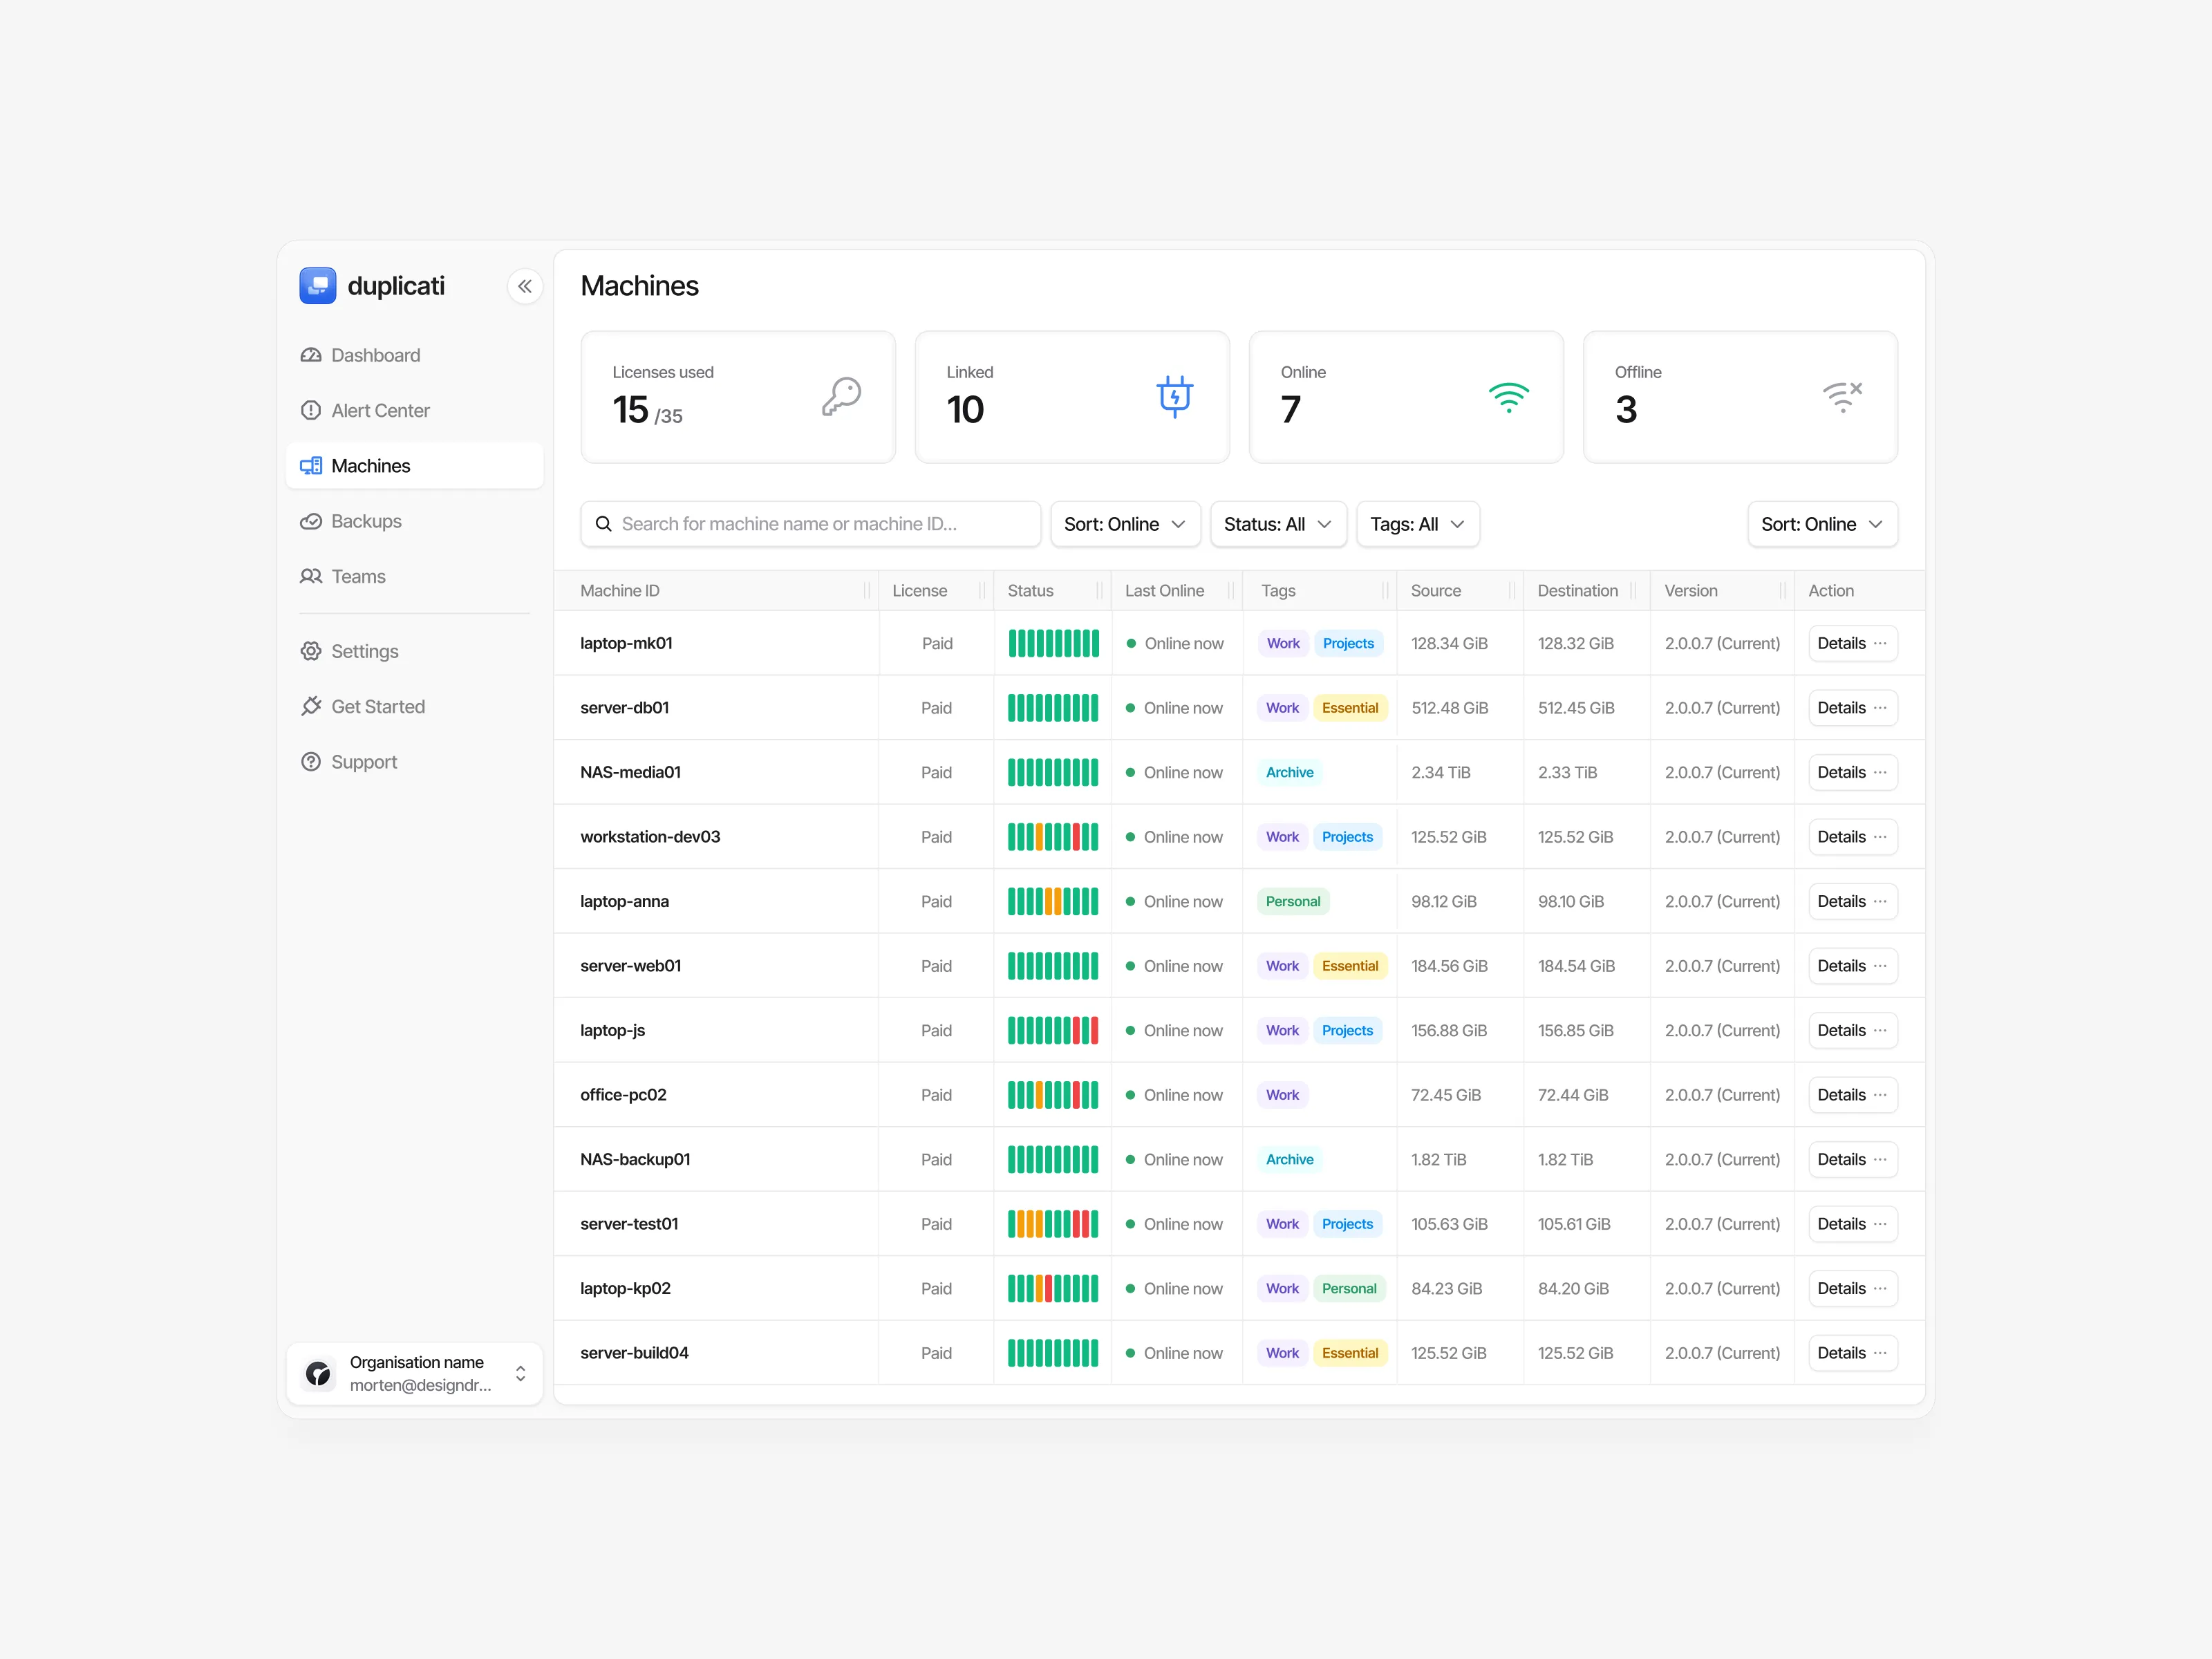The height and width of the screenshot is (1659, 2212).
Task: Click the organisation avatar icon
Action: (x=319, y=1373)
